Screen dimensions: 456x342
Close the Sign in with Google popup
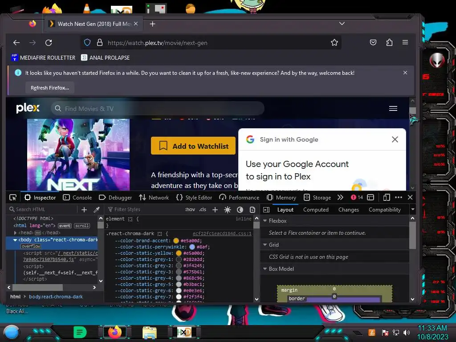click(x=395, y=139)
